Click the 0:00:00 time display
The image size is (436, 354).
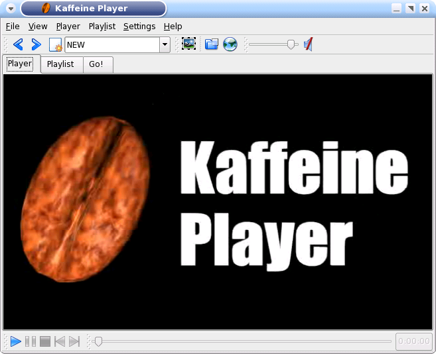click(x=414, y=341)
